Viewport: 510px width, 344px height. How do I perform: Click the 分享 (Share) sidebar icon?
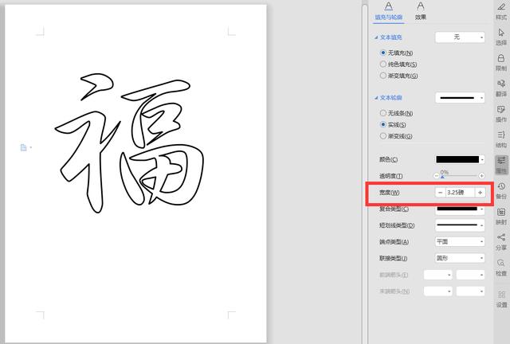501,240
